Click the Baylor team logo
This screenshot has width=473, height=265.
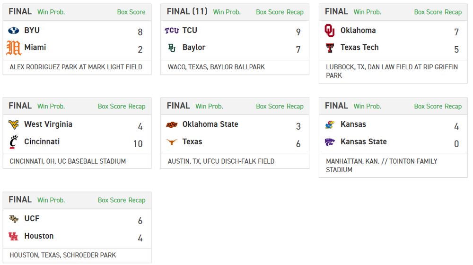172,48
